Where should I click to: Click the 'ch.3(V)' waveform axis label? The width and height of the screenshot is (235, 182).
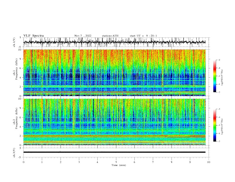click(14, 153)
